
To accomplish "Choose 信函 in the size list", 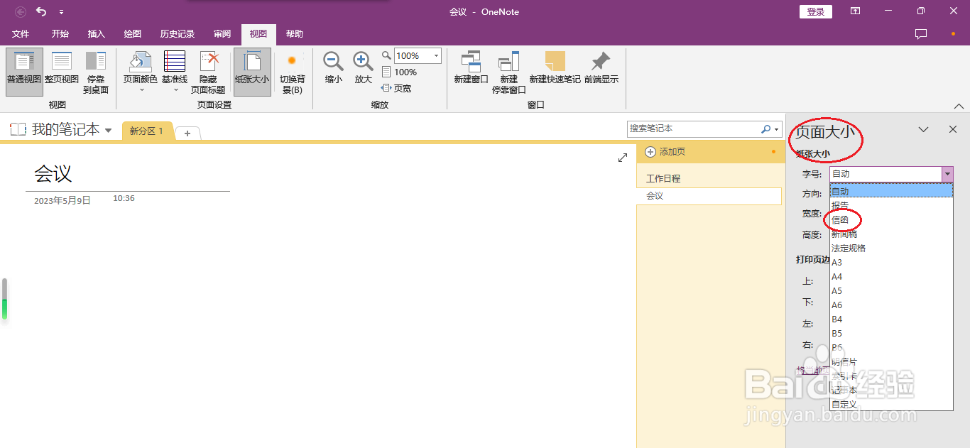I will tap(891, 219).
